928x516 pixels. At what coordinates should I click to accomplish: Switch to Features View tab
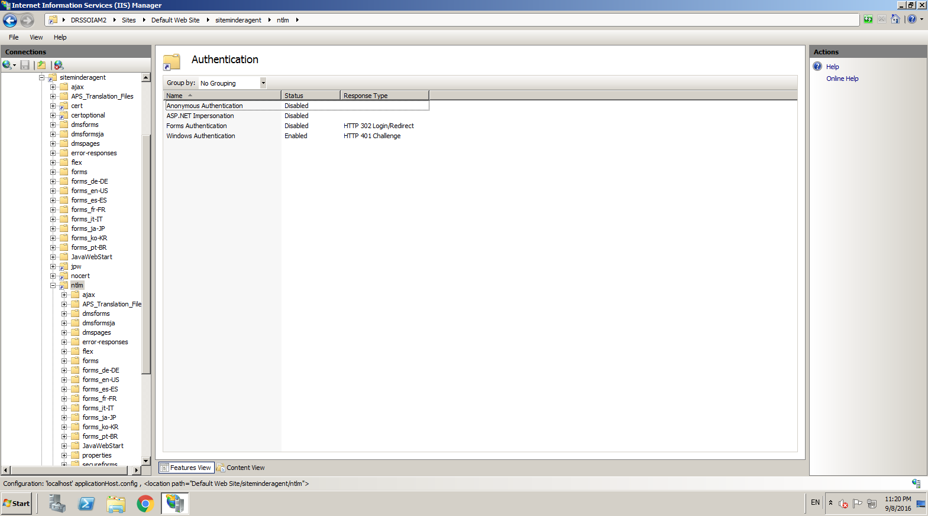186,468
